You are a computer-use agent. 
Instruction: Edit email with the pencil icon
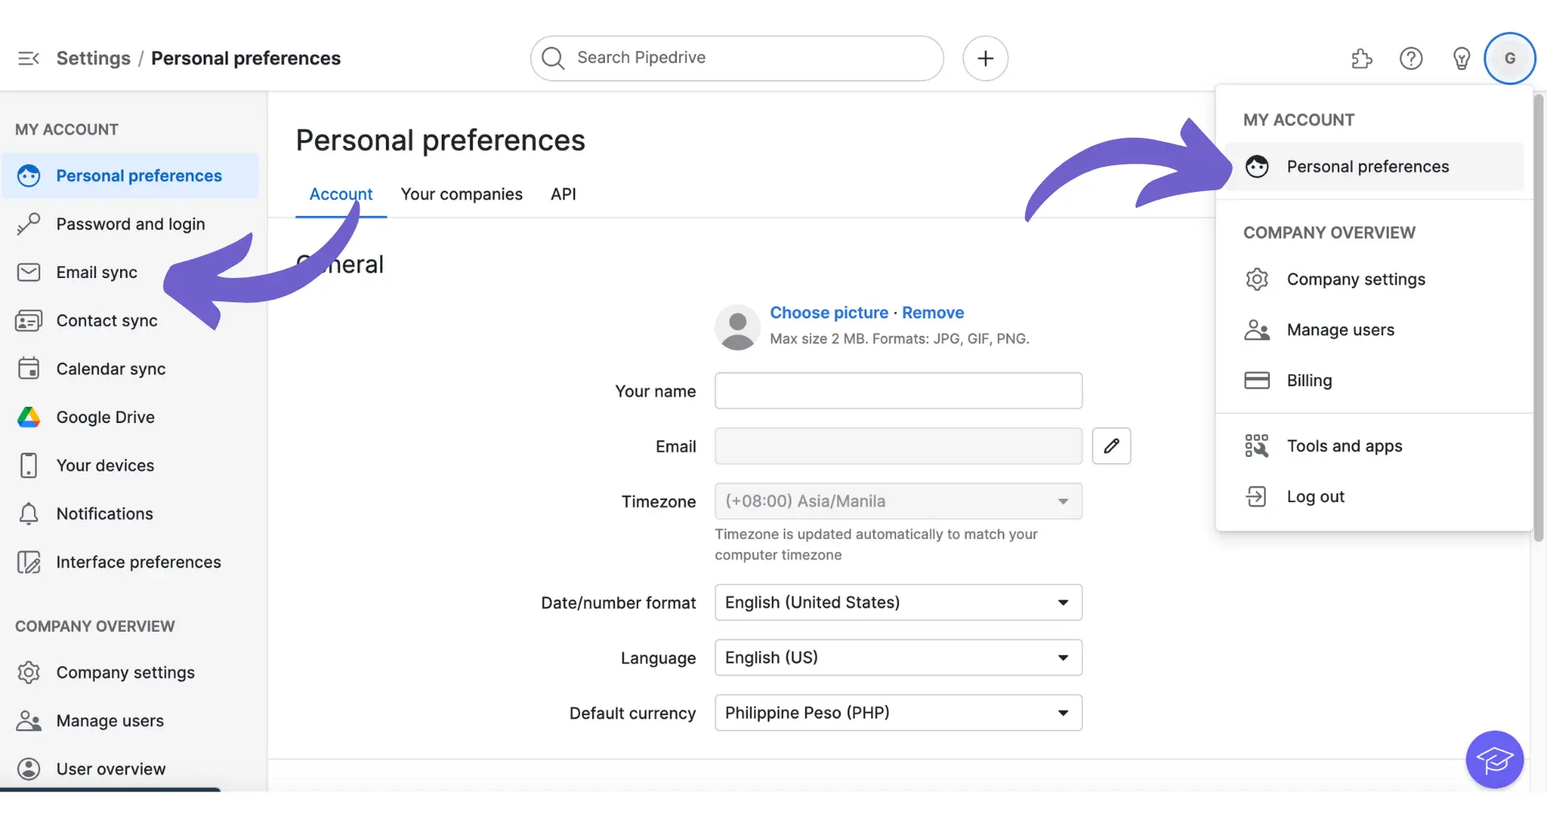[1111, 446]
